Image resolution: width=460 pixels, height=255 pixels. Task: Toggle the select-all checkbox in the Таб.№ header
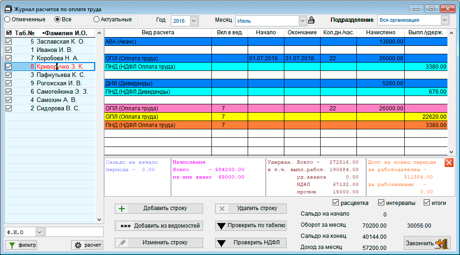[9, 33]
